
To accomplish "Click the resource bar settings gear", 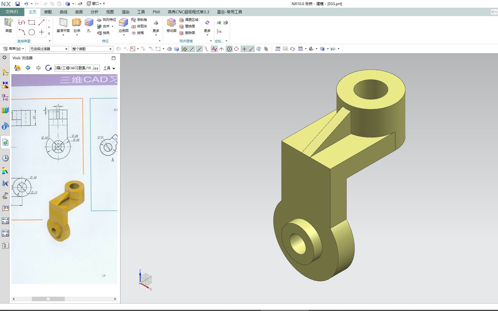I will pos(4,57).
